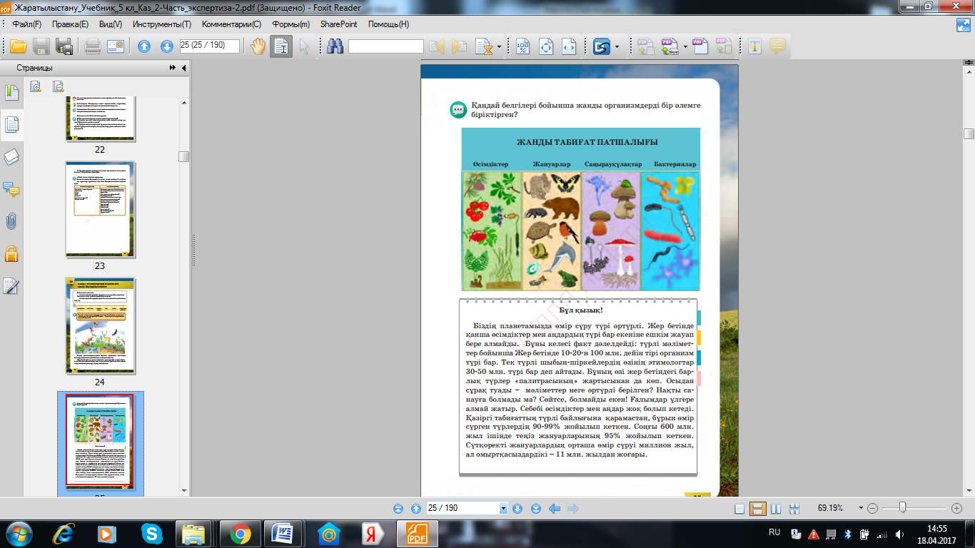Screen dimensions: 975x548
Task: Go back to previous view with the left arrow
Action: pos(554,509)
